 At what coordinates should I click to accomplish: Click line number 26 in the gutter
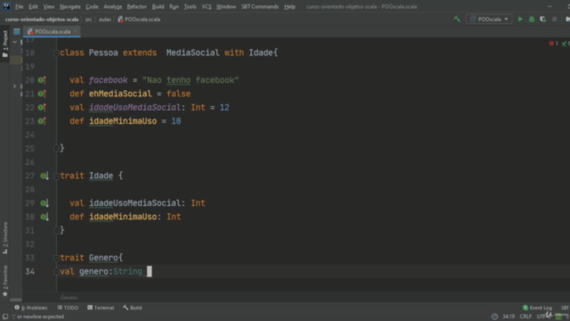29,162
